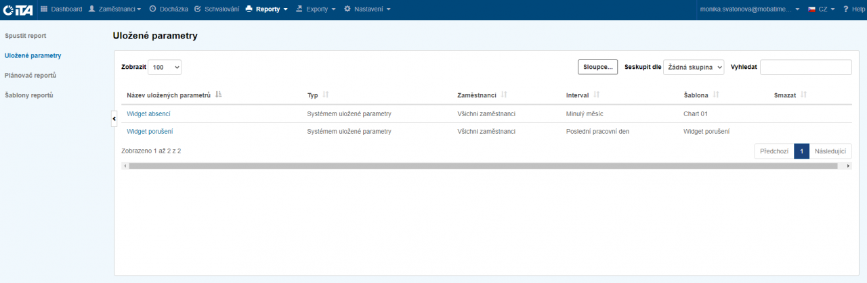Open the Zobrazit rows count dropdown
Viewport: 867px width, 283px height.
165,68
